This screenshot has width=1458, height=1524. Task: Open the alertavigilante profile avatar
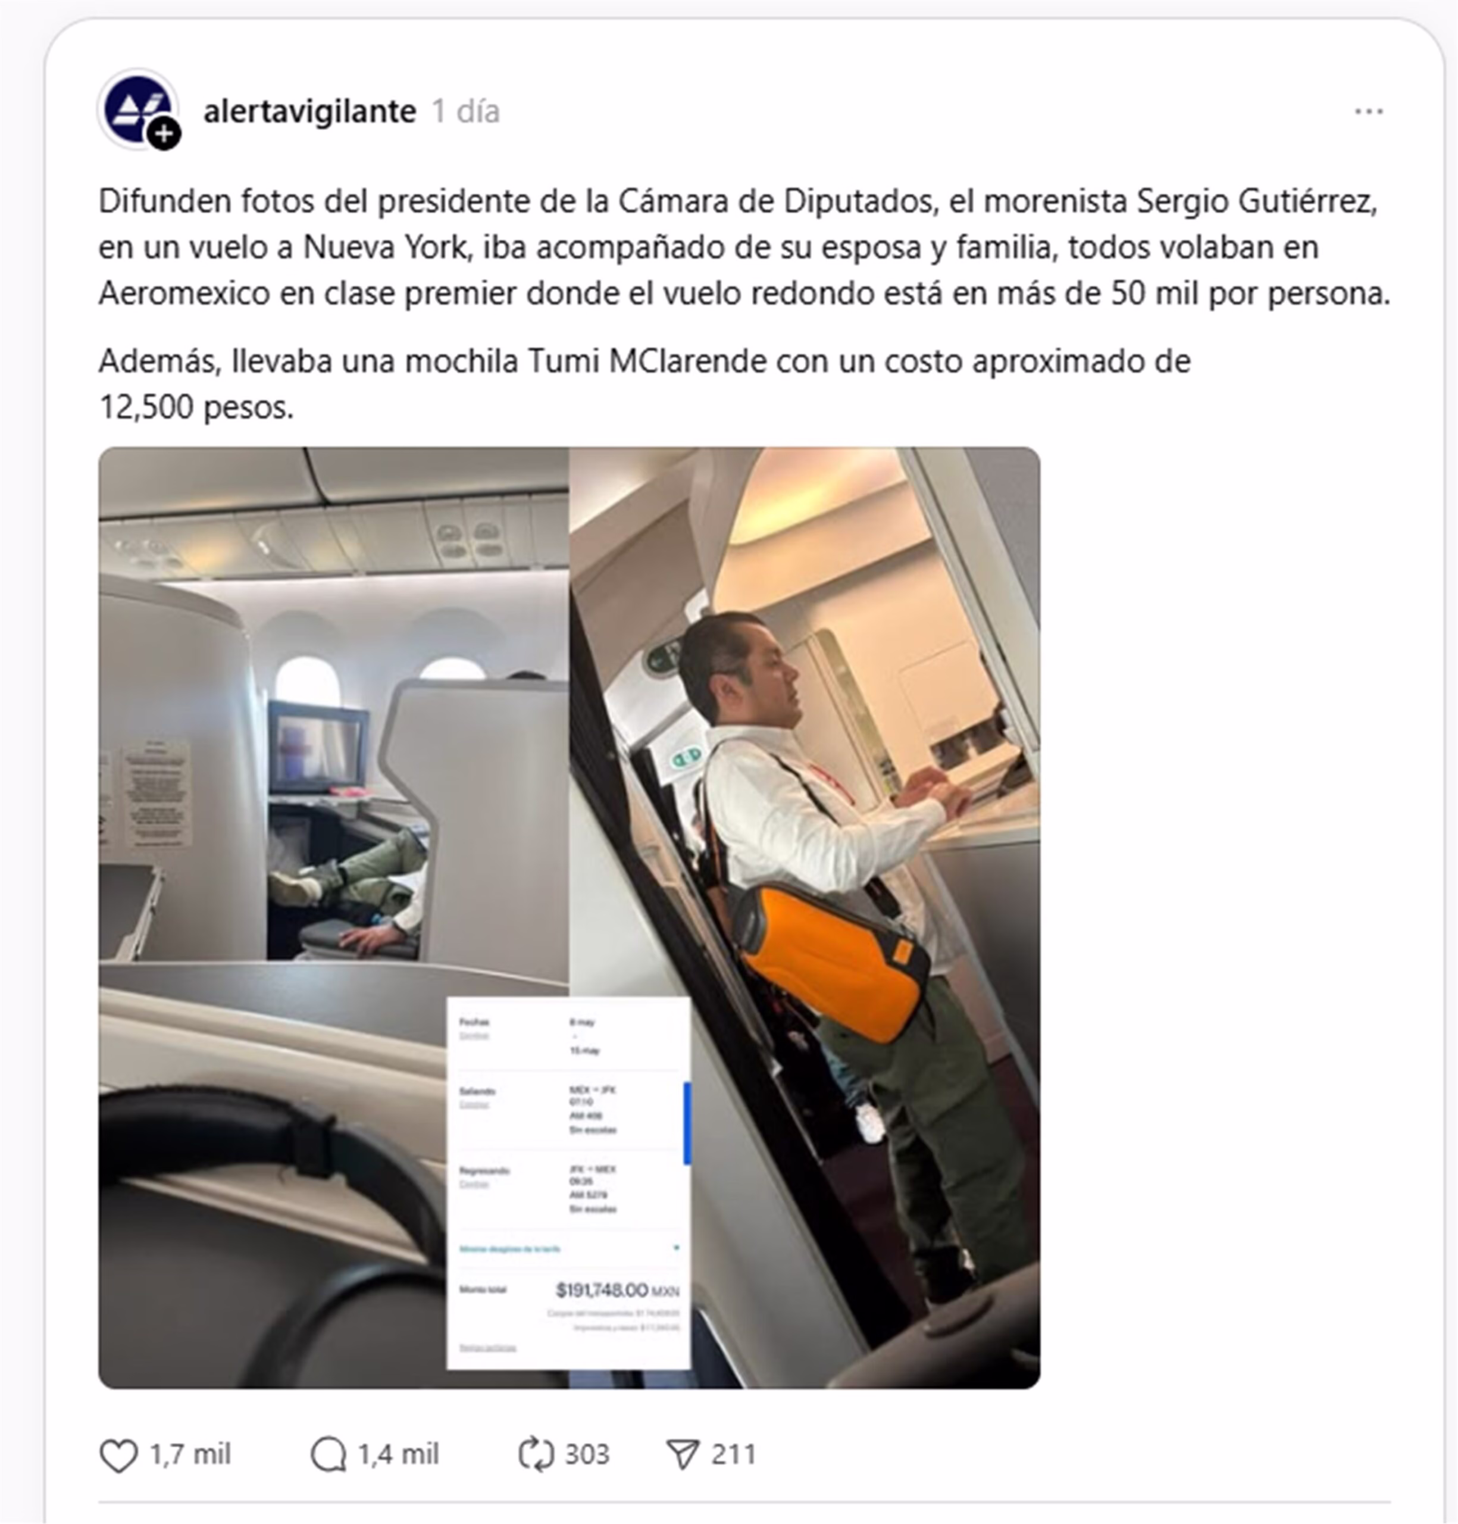pos(137,110)
